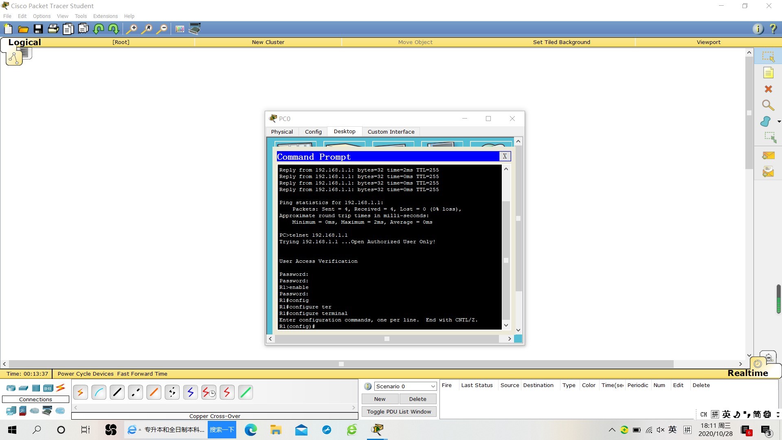
Task: Open the File menu
Action: tap(7, 16)
